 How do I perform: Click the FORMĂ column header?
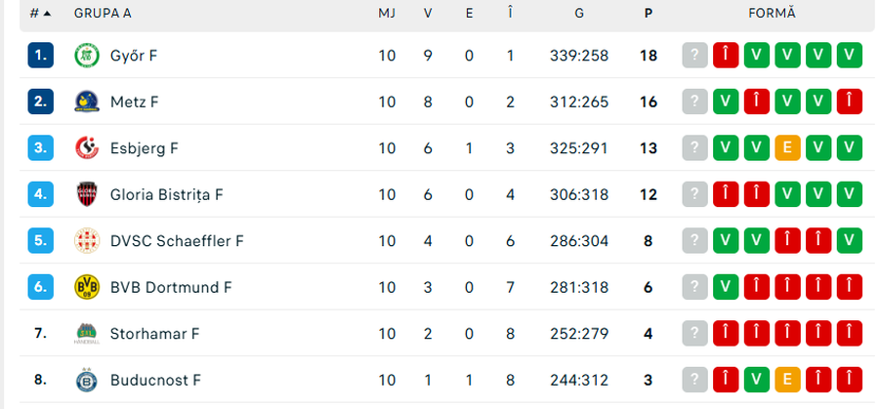coord(772,14)
